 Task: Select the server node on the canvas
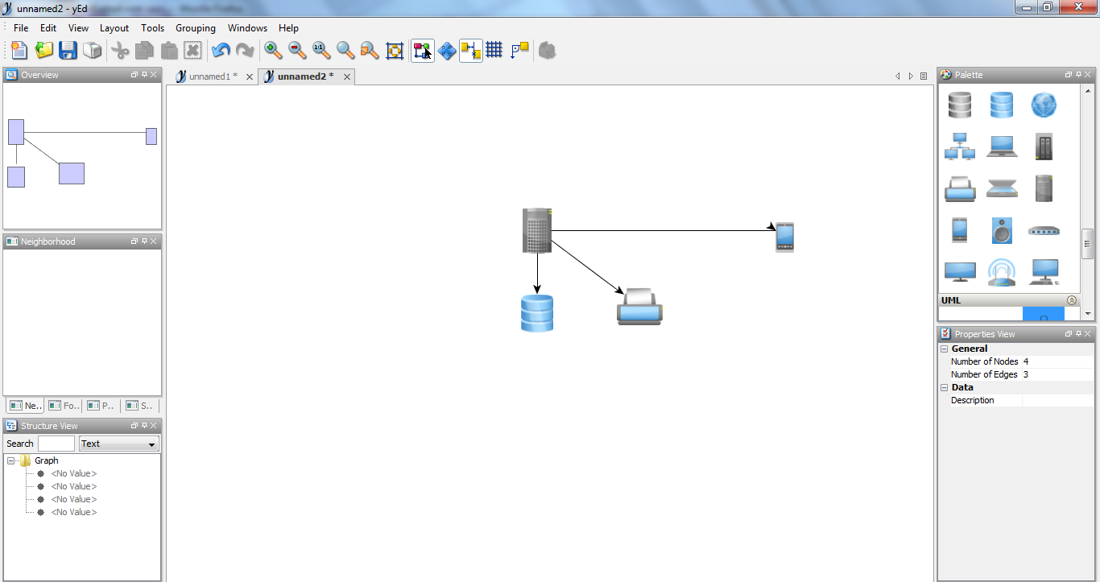pos(537,230)
